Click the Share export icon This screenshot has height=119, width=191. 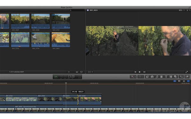187,77
